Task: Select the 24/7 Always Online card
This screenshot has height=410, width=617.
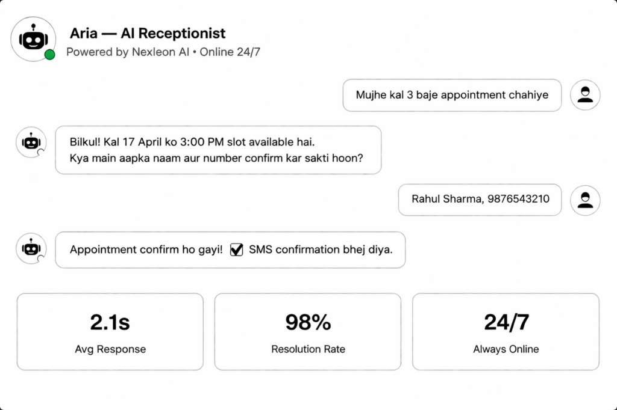Action: [x=506, y=331]
